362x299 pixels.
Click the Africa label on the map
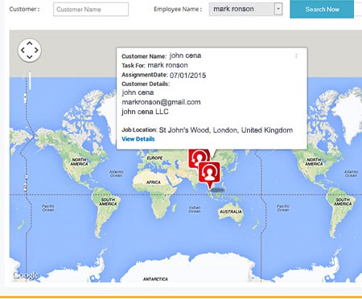pyautogui.click(x=154, y=182)
